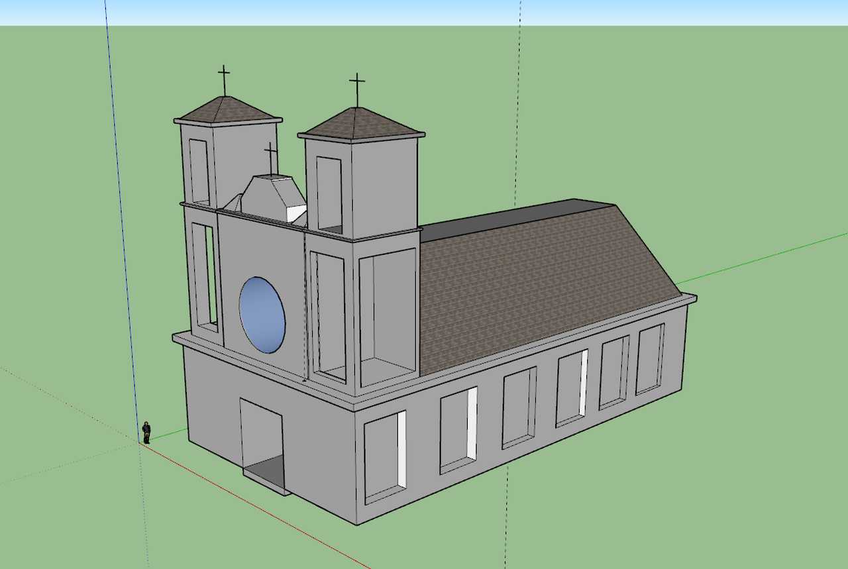Select the right tower's upper belfry opening
The image size is (848, 569).
[x=329, y=195]
